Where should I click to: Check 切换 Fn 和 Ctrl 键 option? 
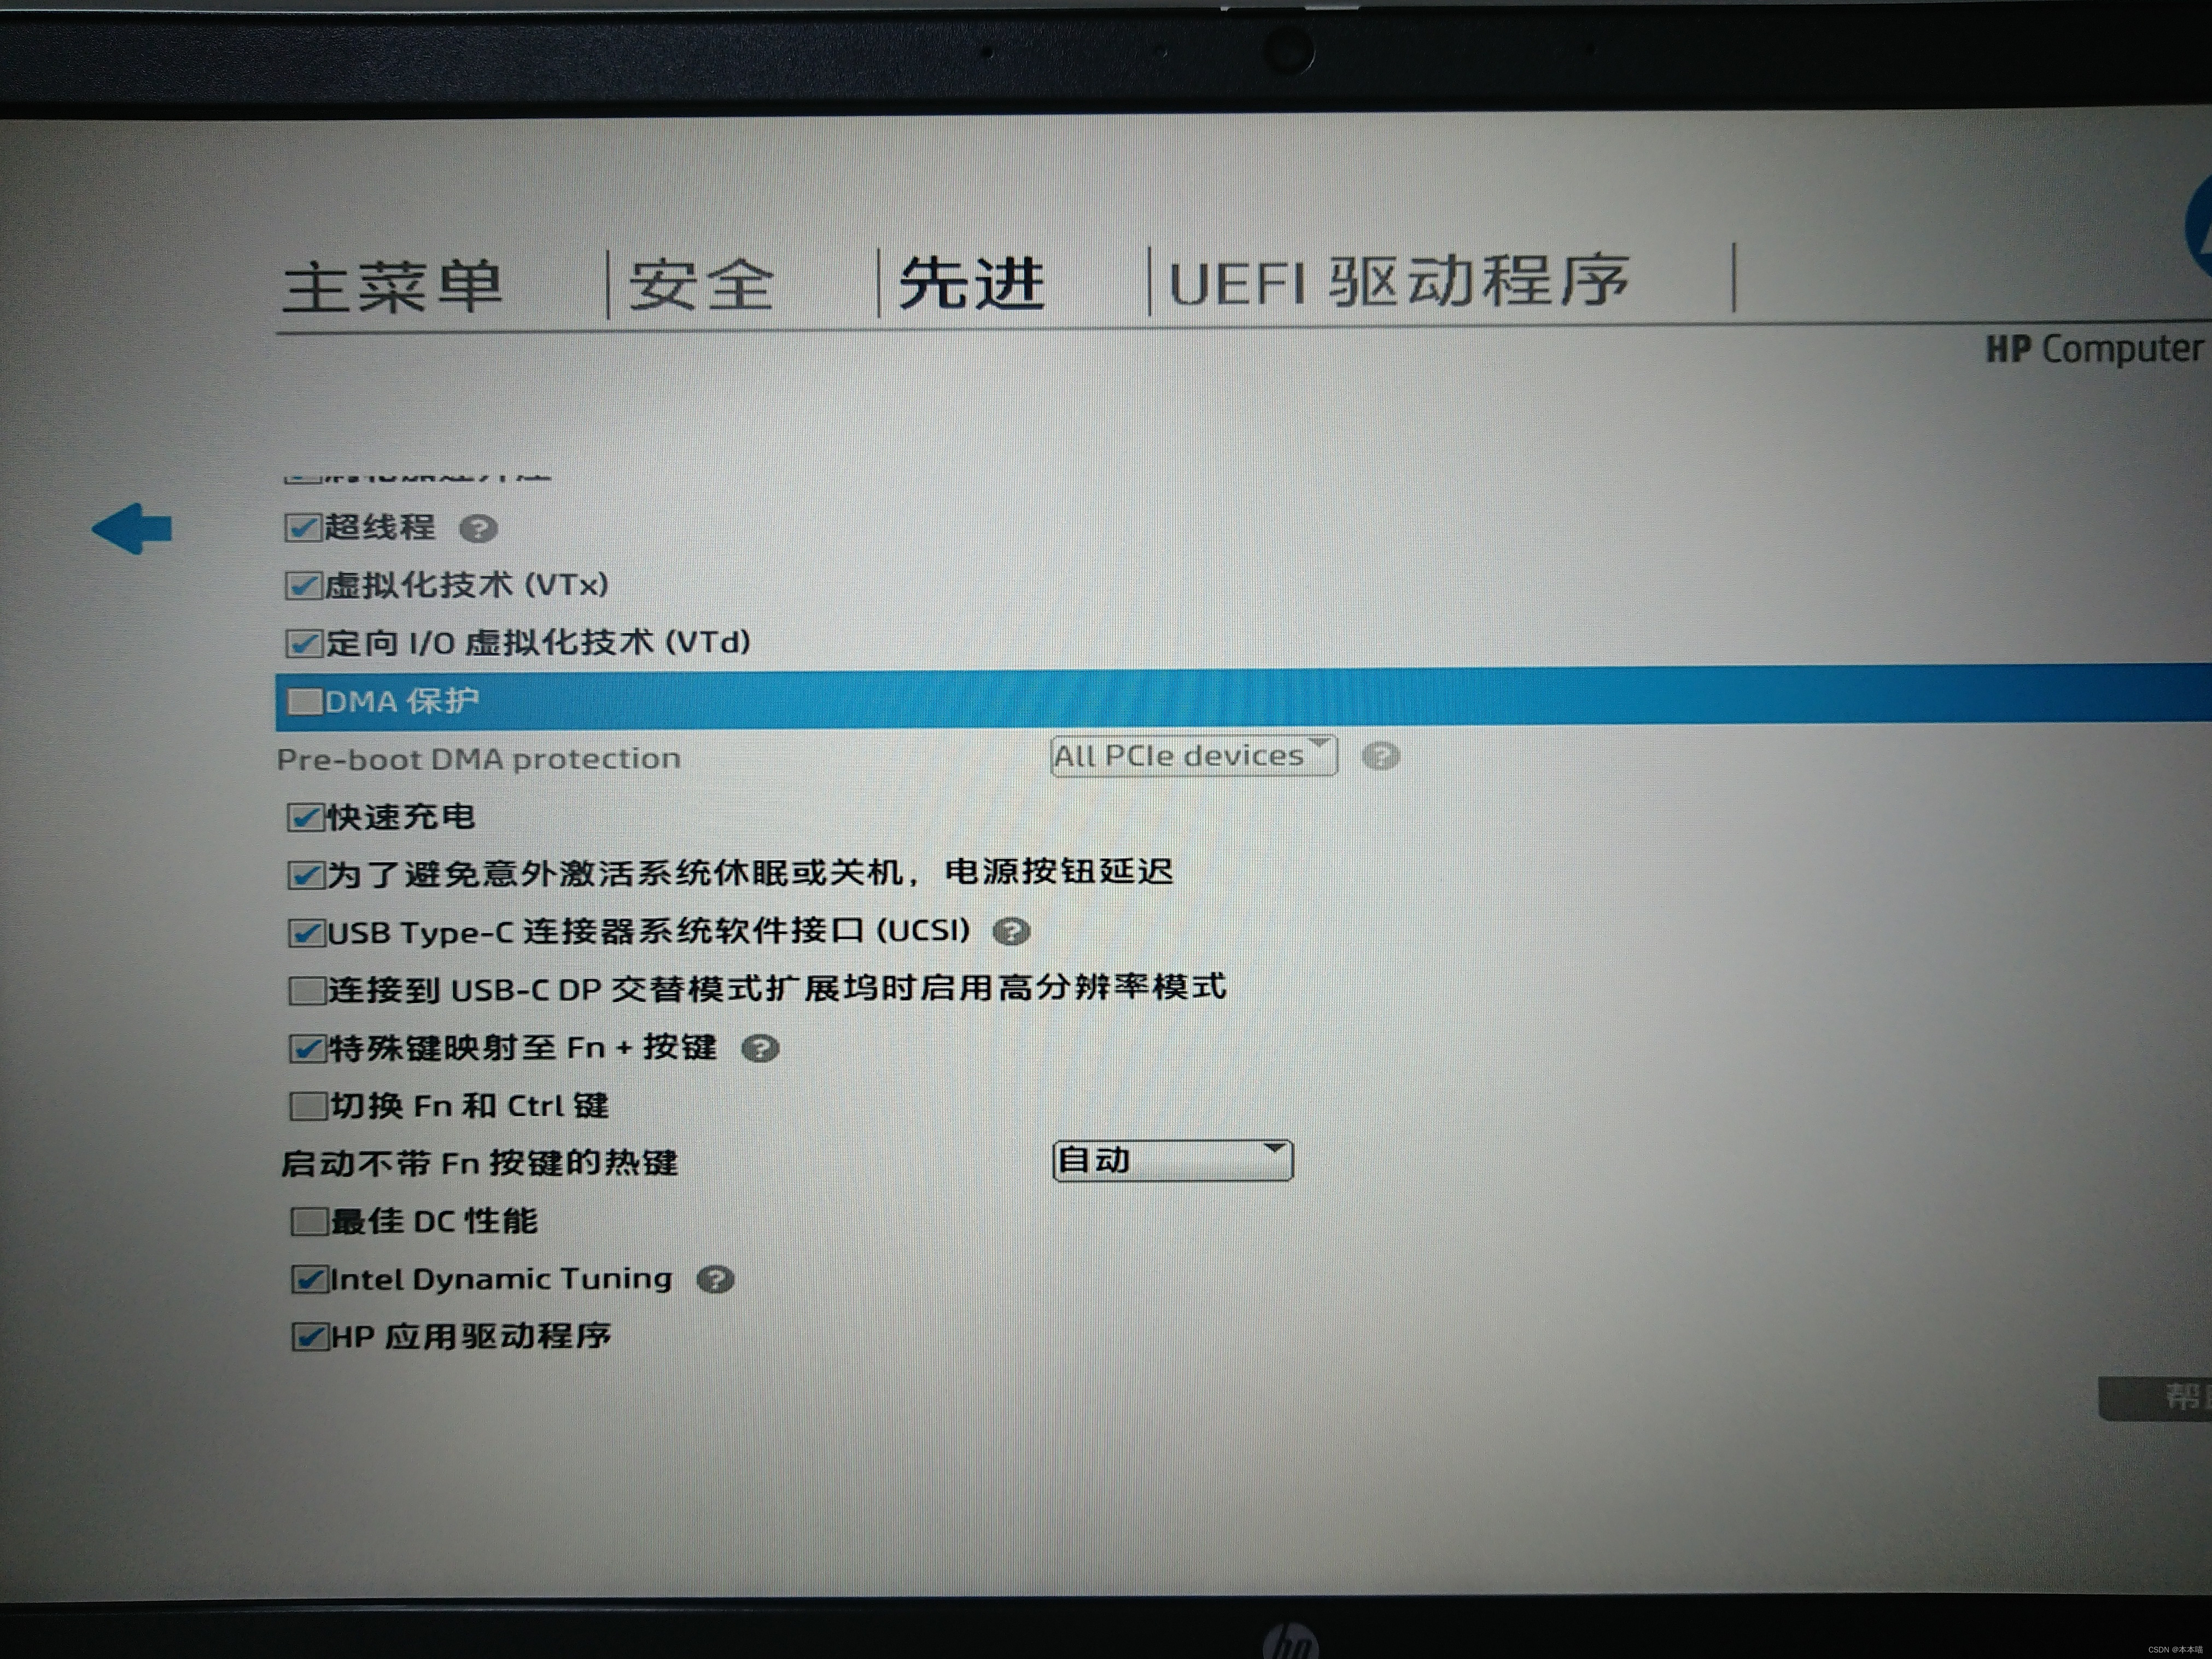pos(308,1106)
